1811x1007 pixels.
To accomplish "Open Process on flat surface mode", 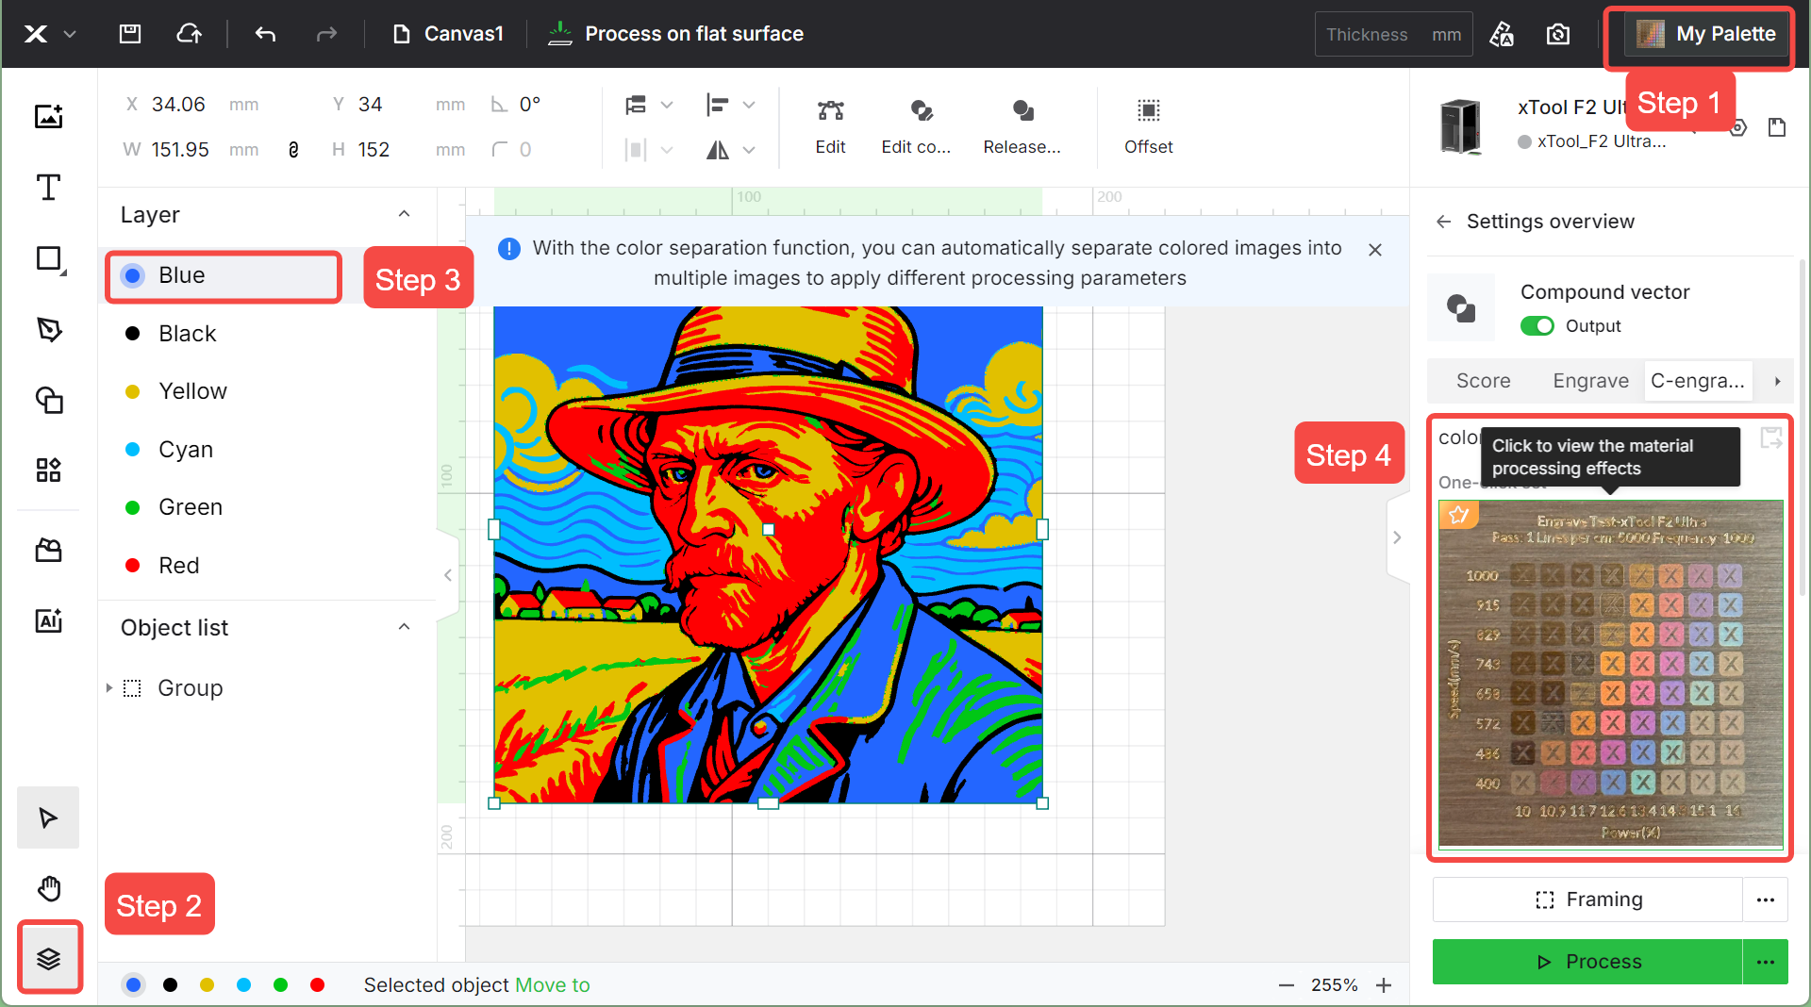I will tap(675, 34).
